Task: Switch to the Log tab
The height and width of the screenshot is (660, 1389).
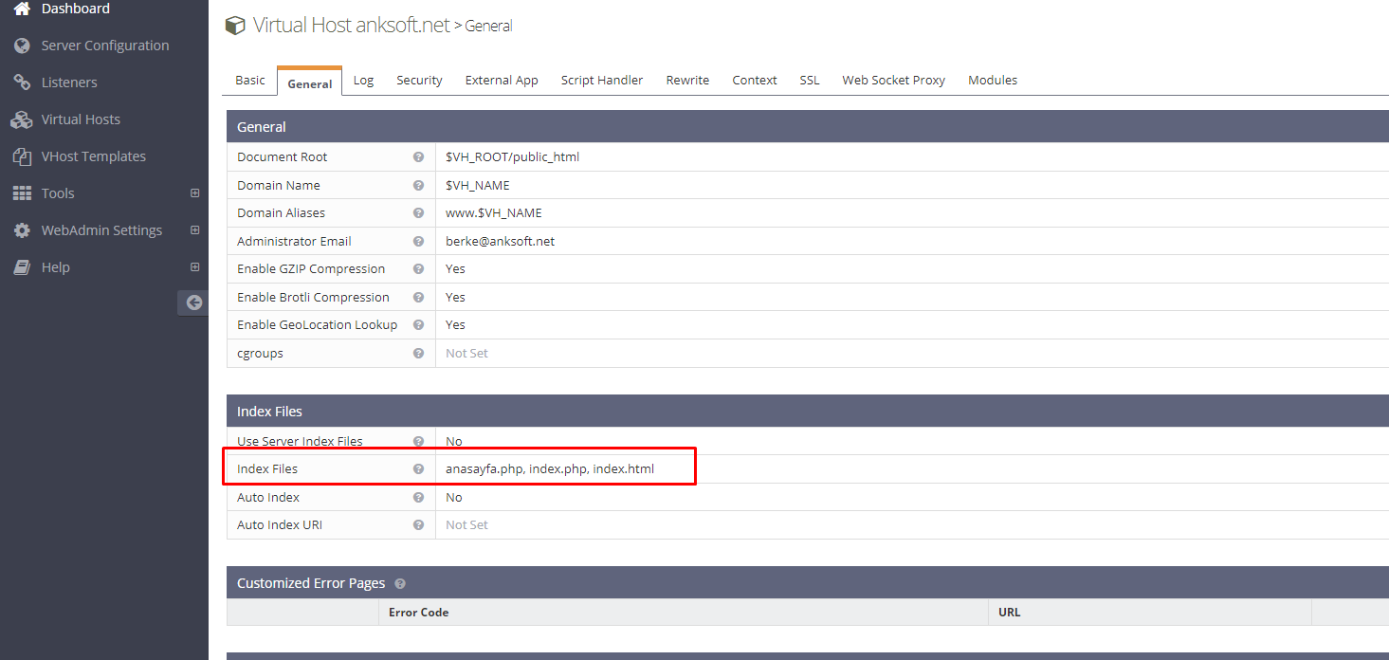Action: (x=364, y=81)
